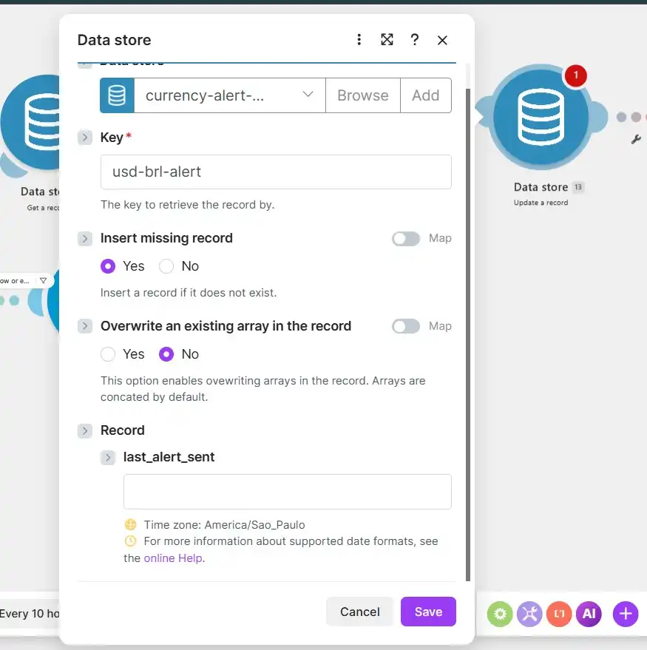Expand the Key field chevron
Screen dimensions: 647x650
85,138
